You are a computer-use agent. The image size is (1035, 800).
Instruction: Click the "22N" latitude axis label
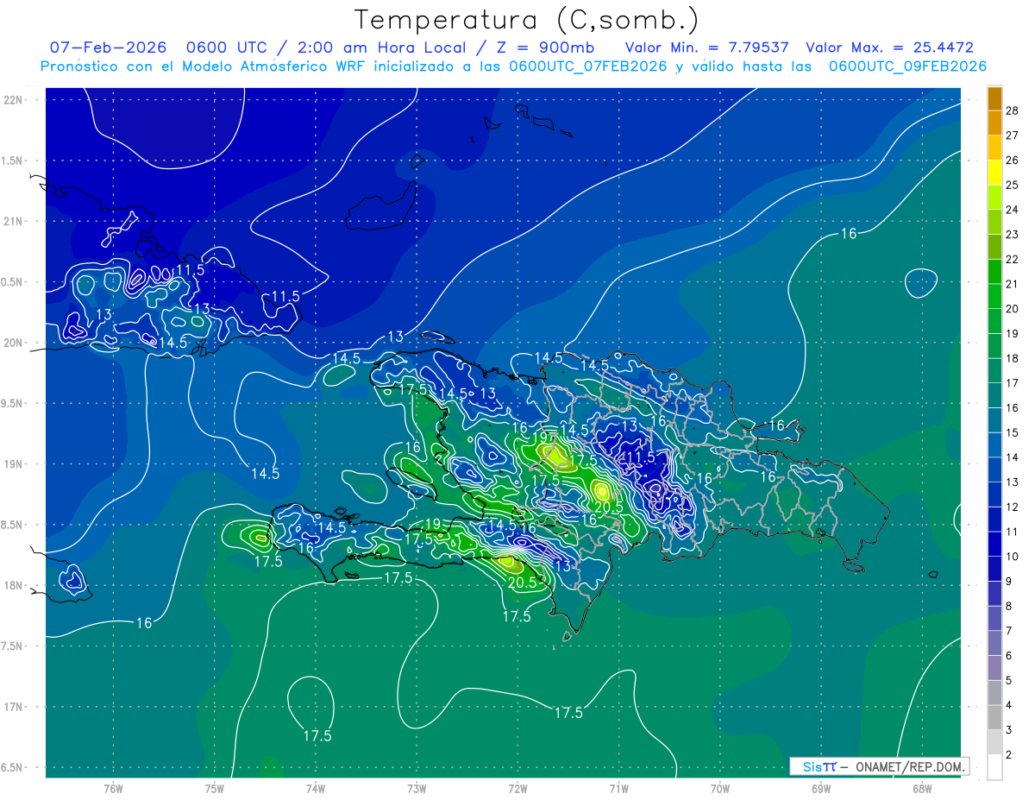point(13,100)
